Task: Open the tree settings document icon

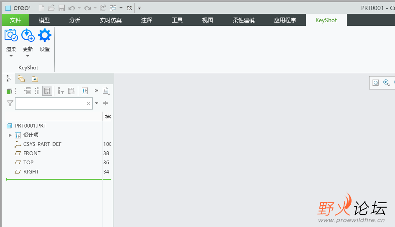Action: click(106, 91)
